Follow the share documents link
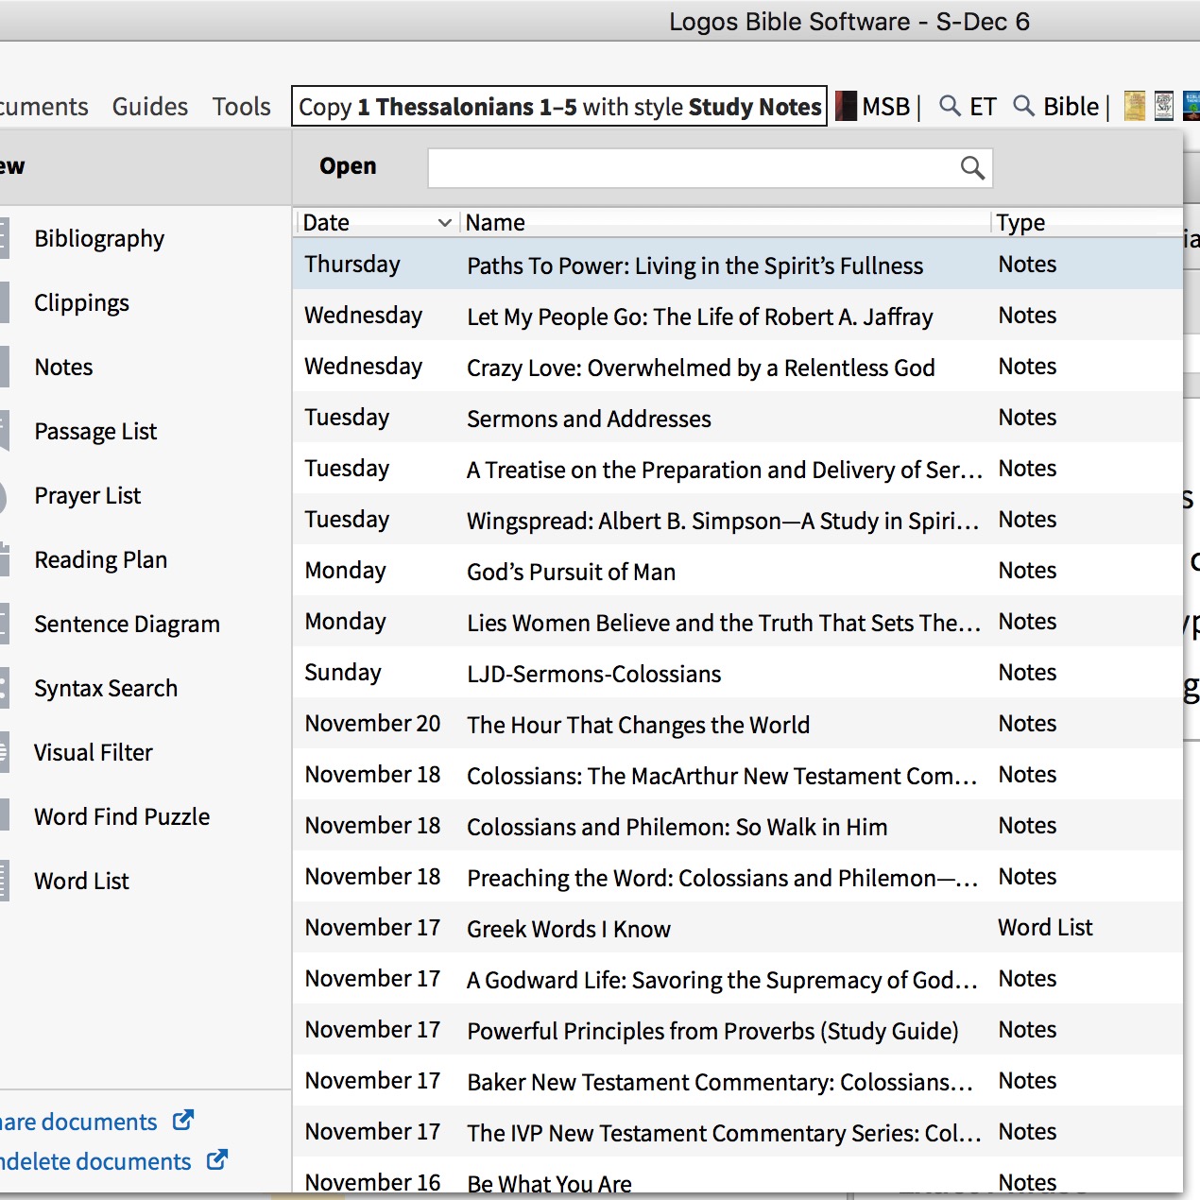1200x1200 pixels. point(78,1122)
